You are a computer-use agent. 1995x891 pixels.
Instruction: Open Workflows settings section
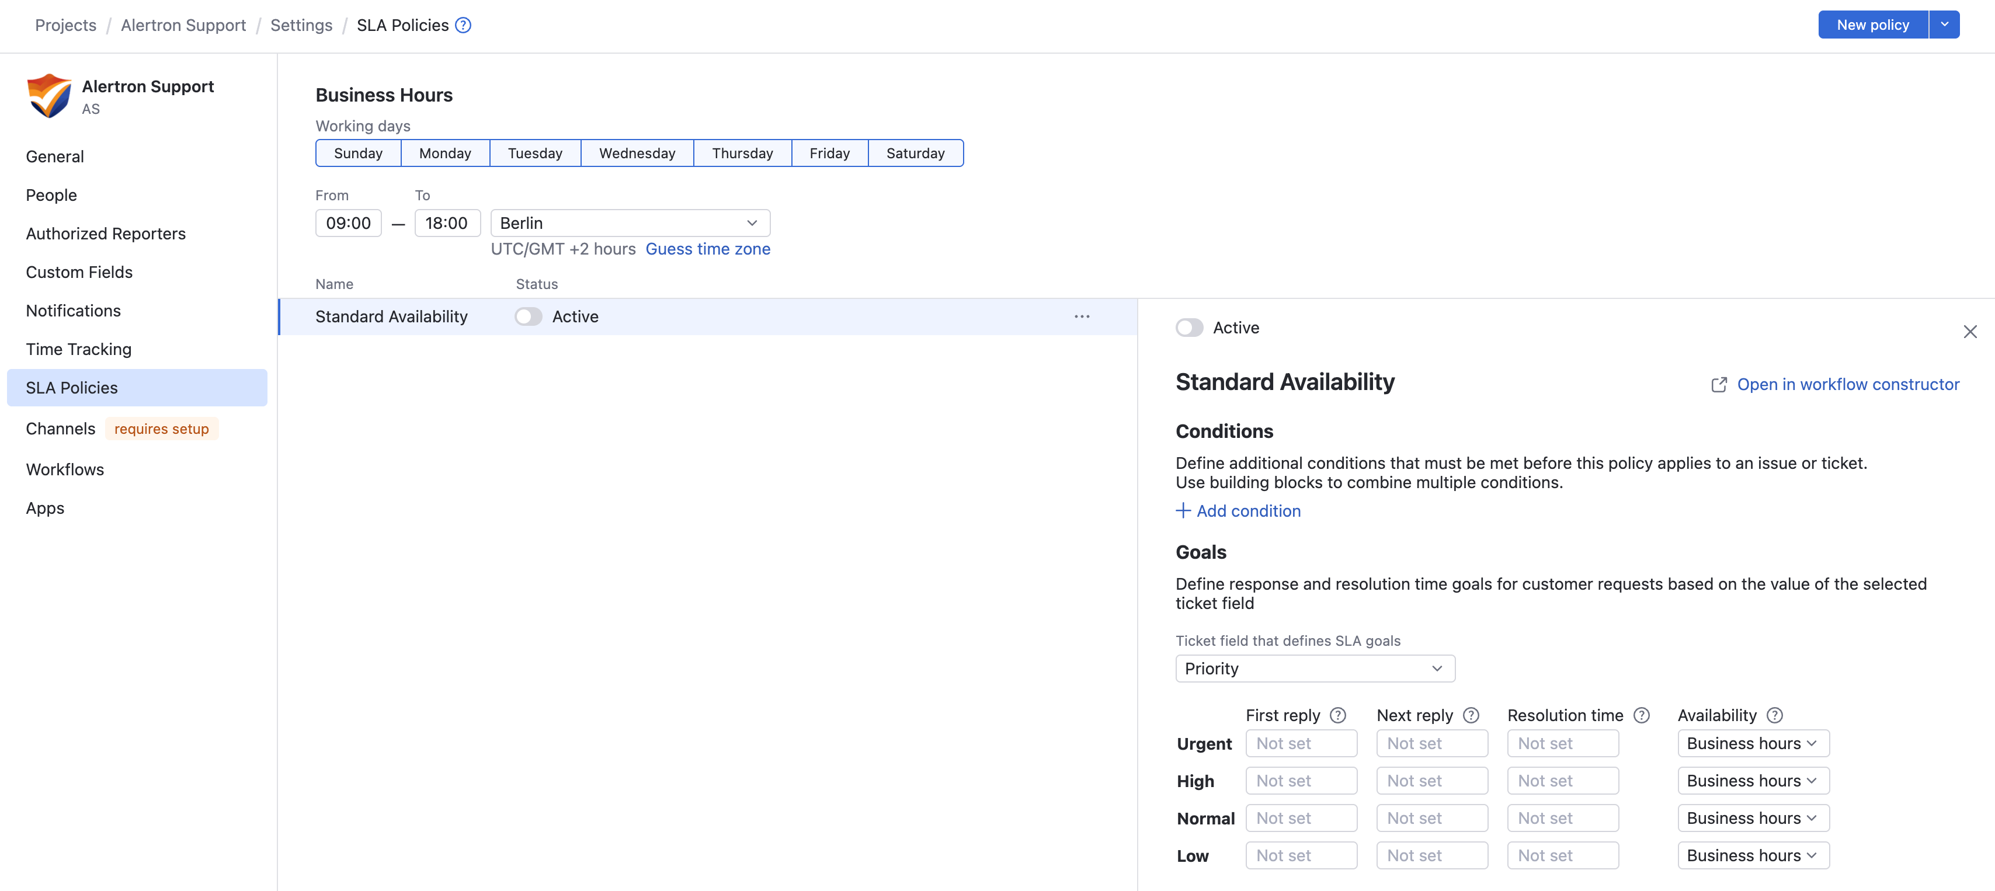64,469
